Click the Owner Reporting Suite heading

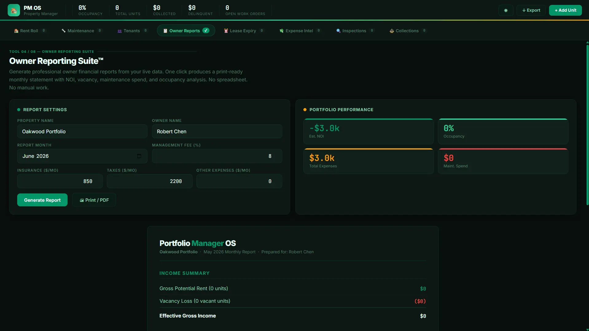tap(56, 61)
